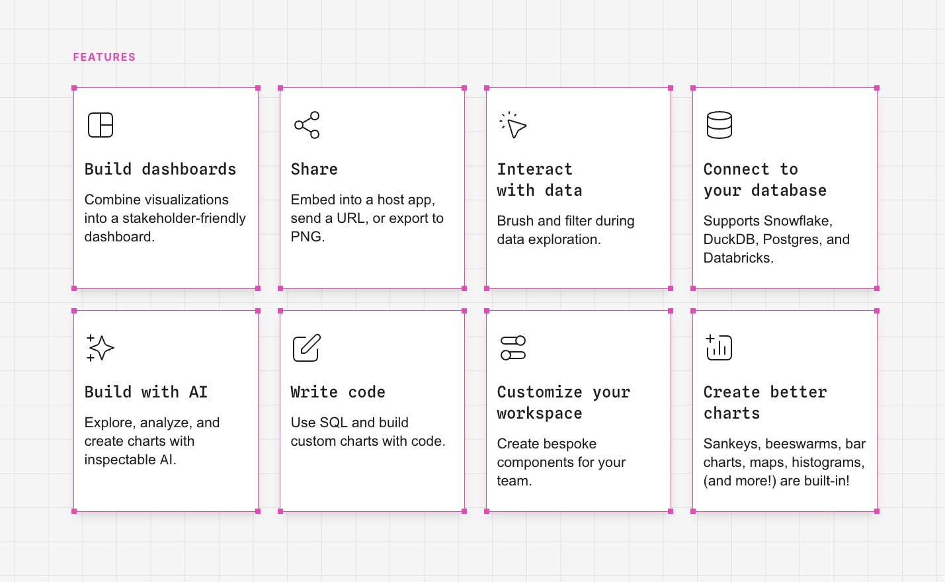Select the Share card heading
Viewport: 945px width, 582px height.
pyautogui.click(x=314, y=169)
